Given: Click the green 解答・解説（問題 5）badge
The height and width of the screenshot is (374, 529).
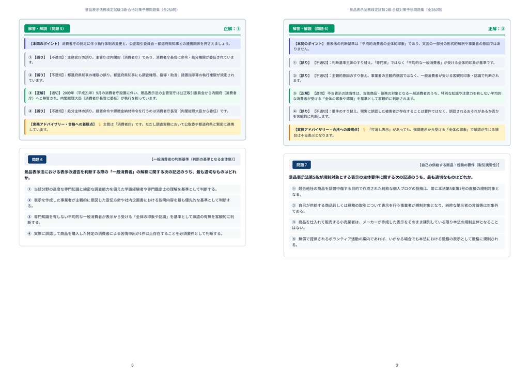Looking at the screenshot, I should (x=47, y=28).
